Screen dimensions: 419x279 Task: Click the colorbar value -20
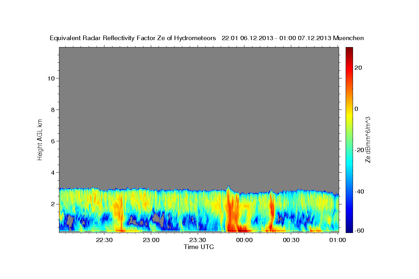point(359,150)
